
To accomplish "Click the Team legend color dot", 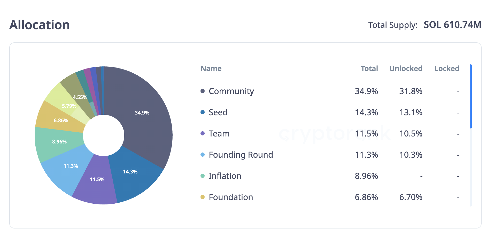I will point(203,133).
